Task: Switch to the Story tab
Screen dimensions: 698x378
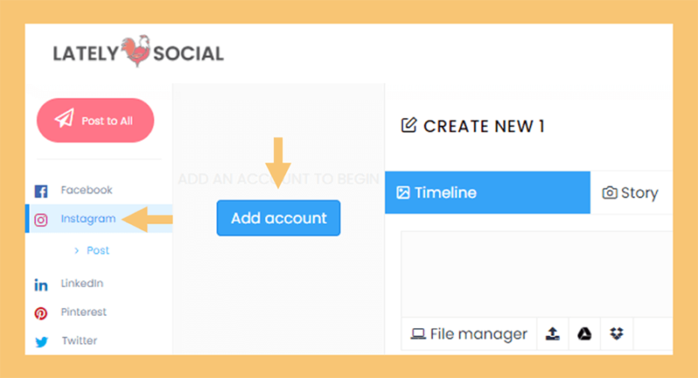Action: pyautogui.click(x=630, y=193)
